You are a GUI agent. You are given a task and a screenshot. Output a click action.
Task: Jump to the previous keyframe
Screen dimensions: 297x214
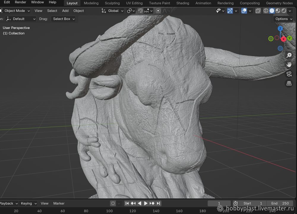coord(133,203)
